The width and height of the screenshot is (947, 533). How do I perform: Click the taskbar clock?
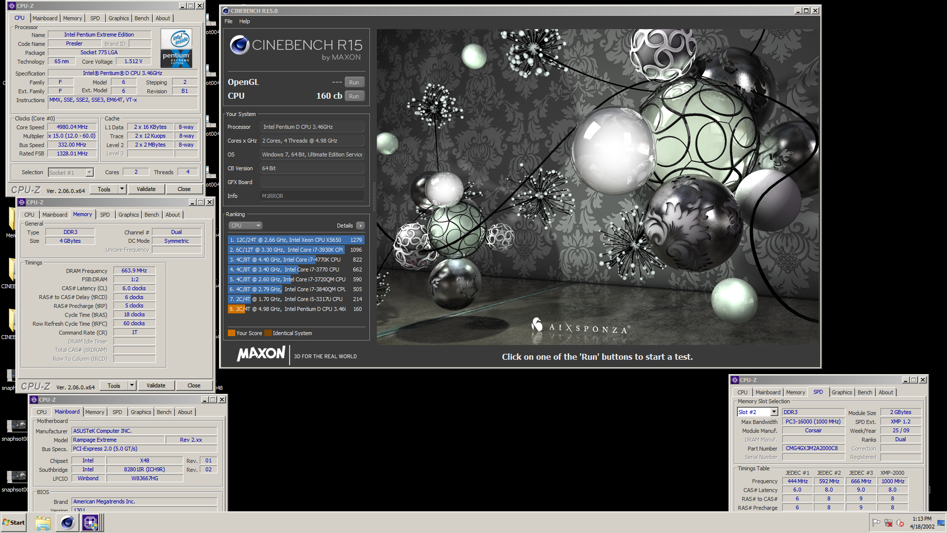tap(922, 523)
